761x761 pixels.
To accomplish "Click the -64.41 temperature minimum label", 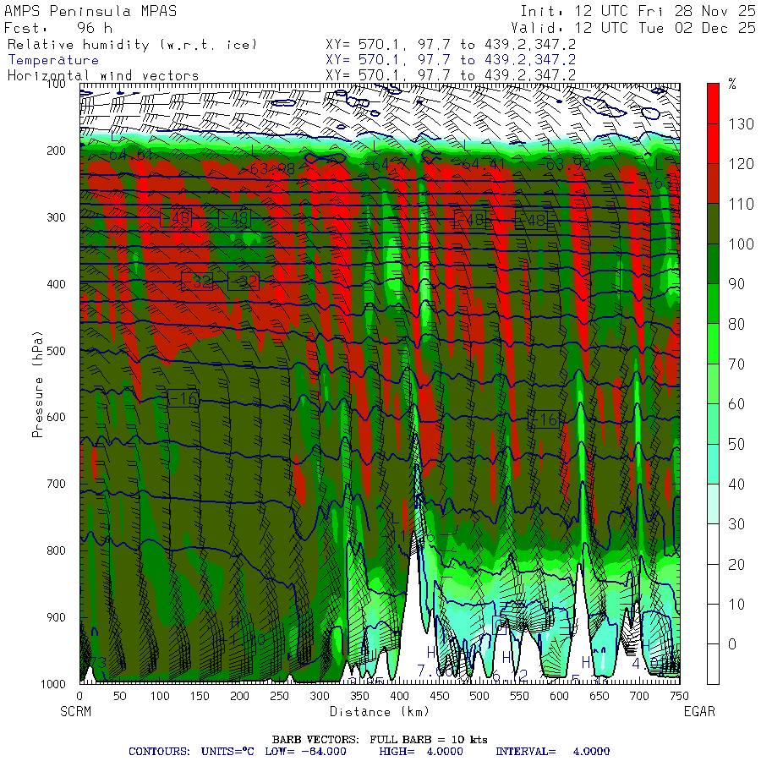I will click(480, 164).
